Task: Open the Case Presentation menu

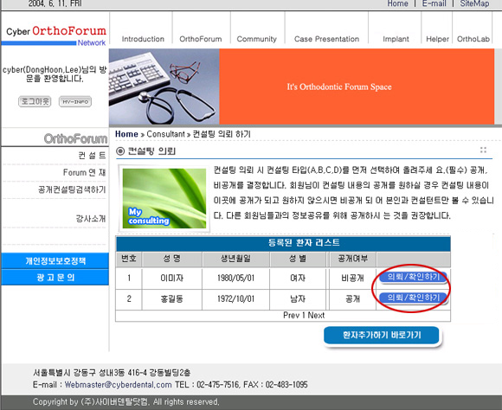Action: (x=326, y=39)
